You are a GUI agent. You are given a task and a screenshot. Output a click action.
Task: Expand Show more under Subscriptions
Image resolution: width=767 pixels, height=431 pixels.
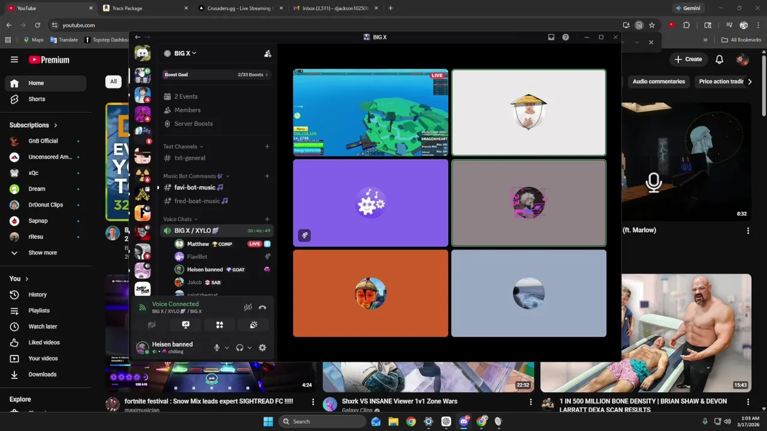click(x=46, y=253)
